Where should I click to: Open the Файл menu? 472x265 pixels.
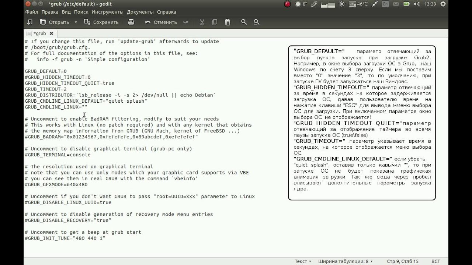point(32,12)
